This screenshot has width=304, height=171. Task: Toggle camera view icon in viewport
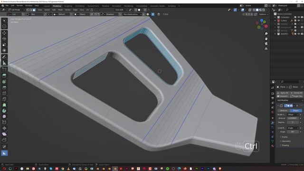(x=266, y=43)
